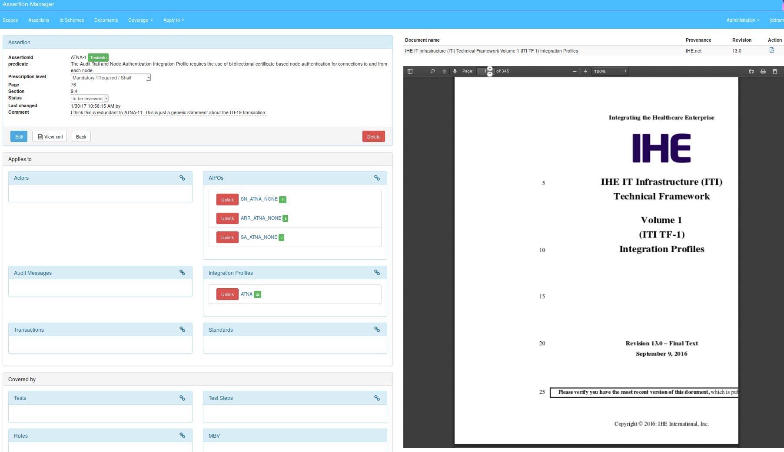Open the Prescription level dropdown
The width and height of the screenshot is (784, 452).
(x=111, y=78)
